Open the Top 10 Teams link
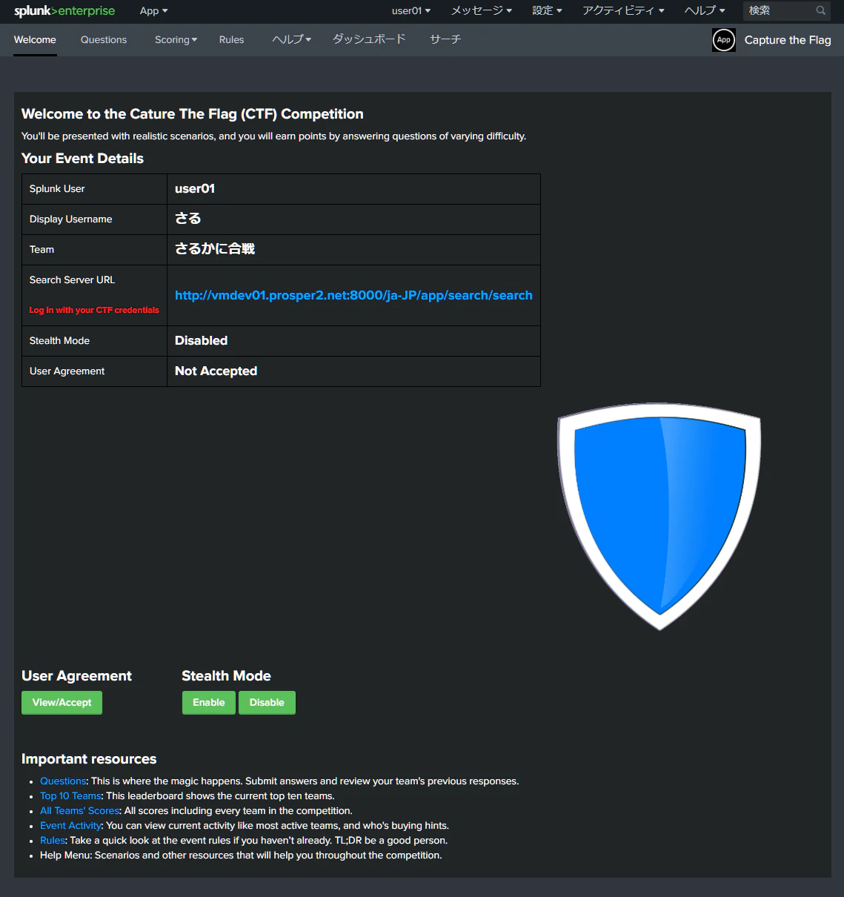844x897 pixels. (x=70, y=796)
